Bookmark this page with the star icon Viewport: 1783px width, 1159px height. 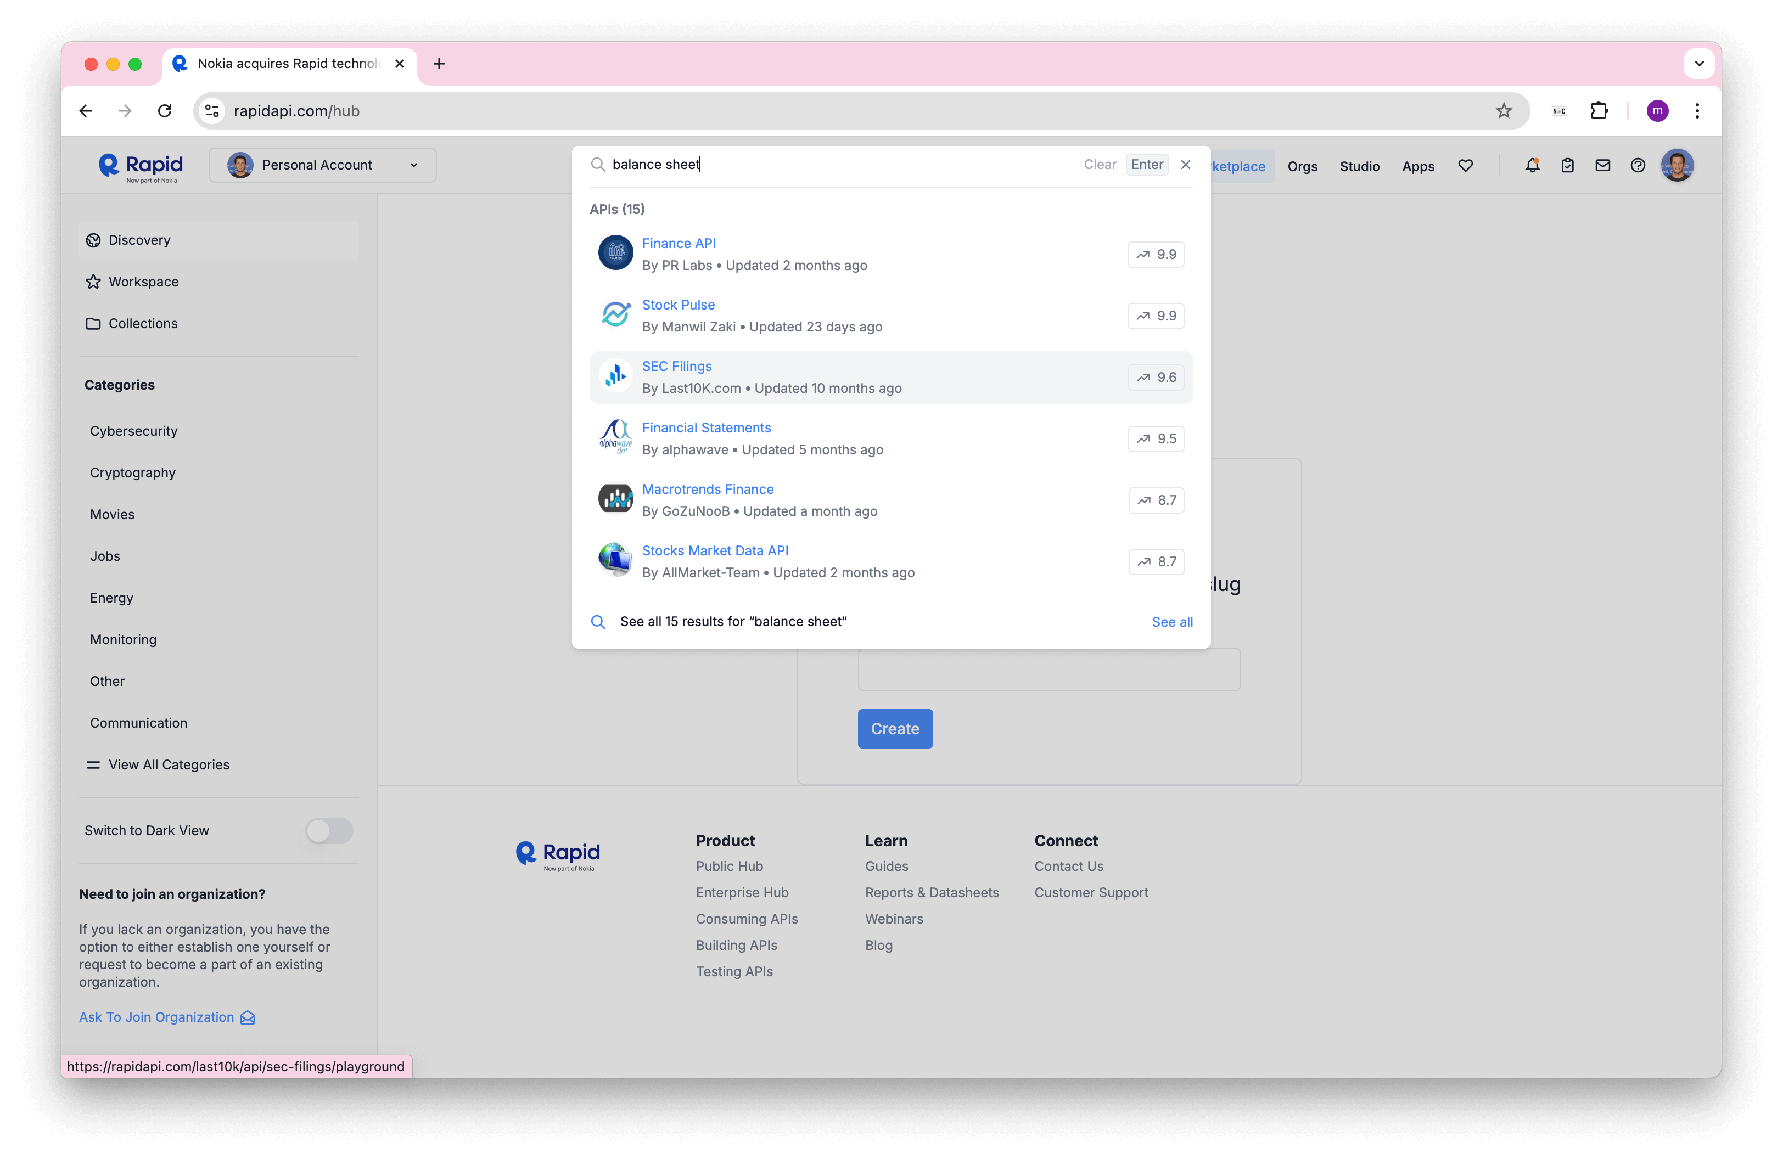point(1504,111)
